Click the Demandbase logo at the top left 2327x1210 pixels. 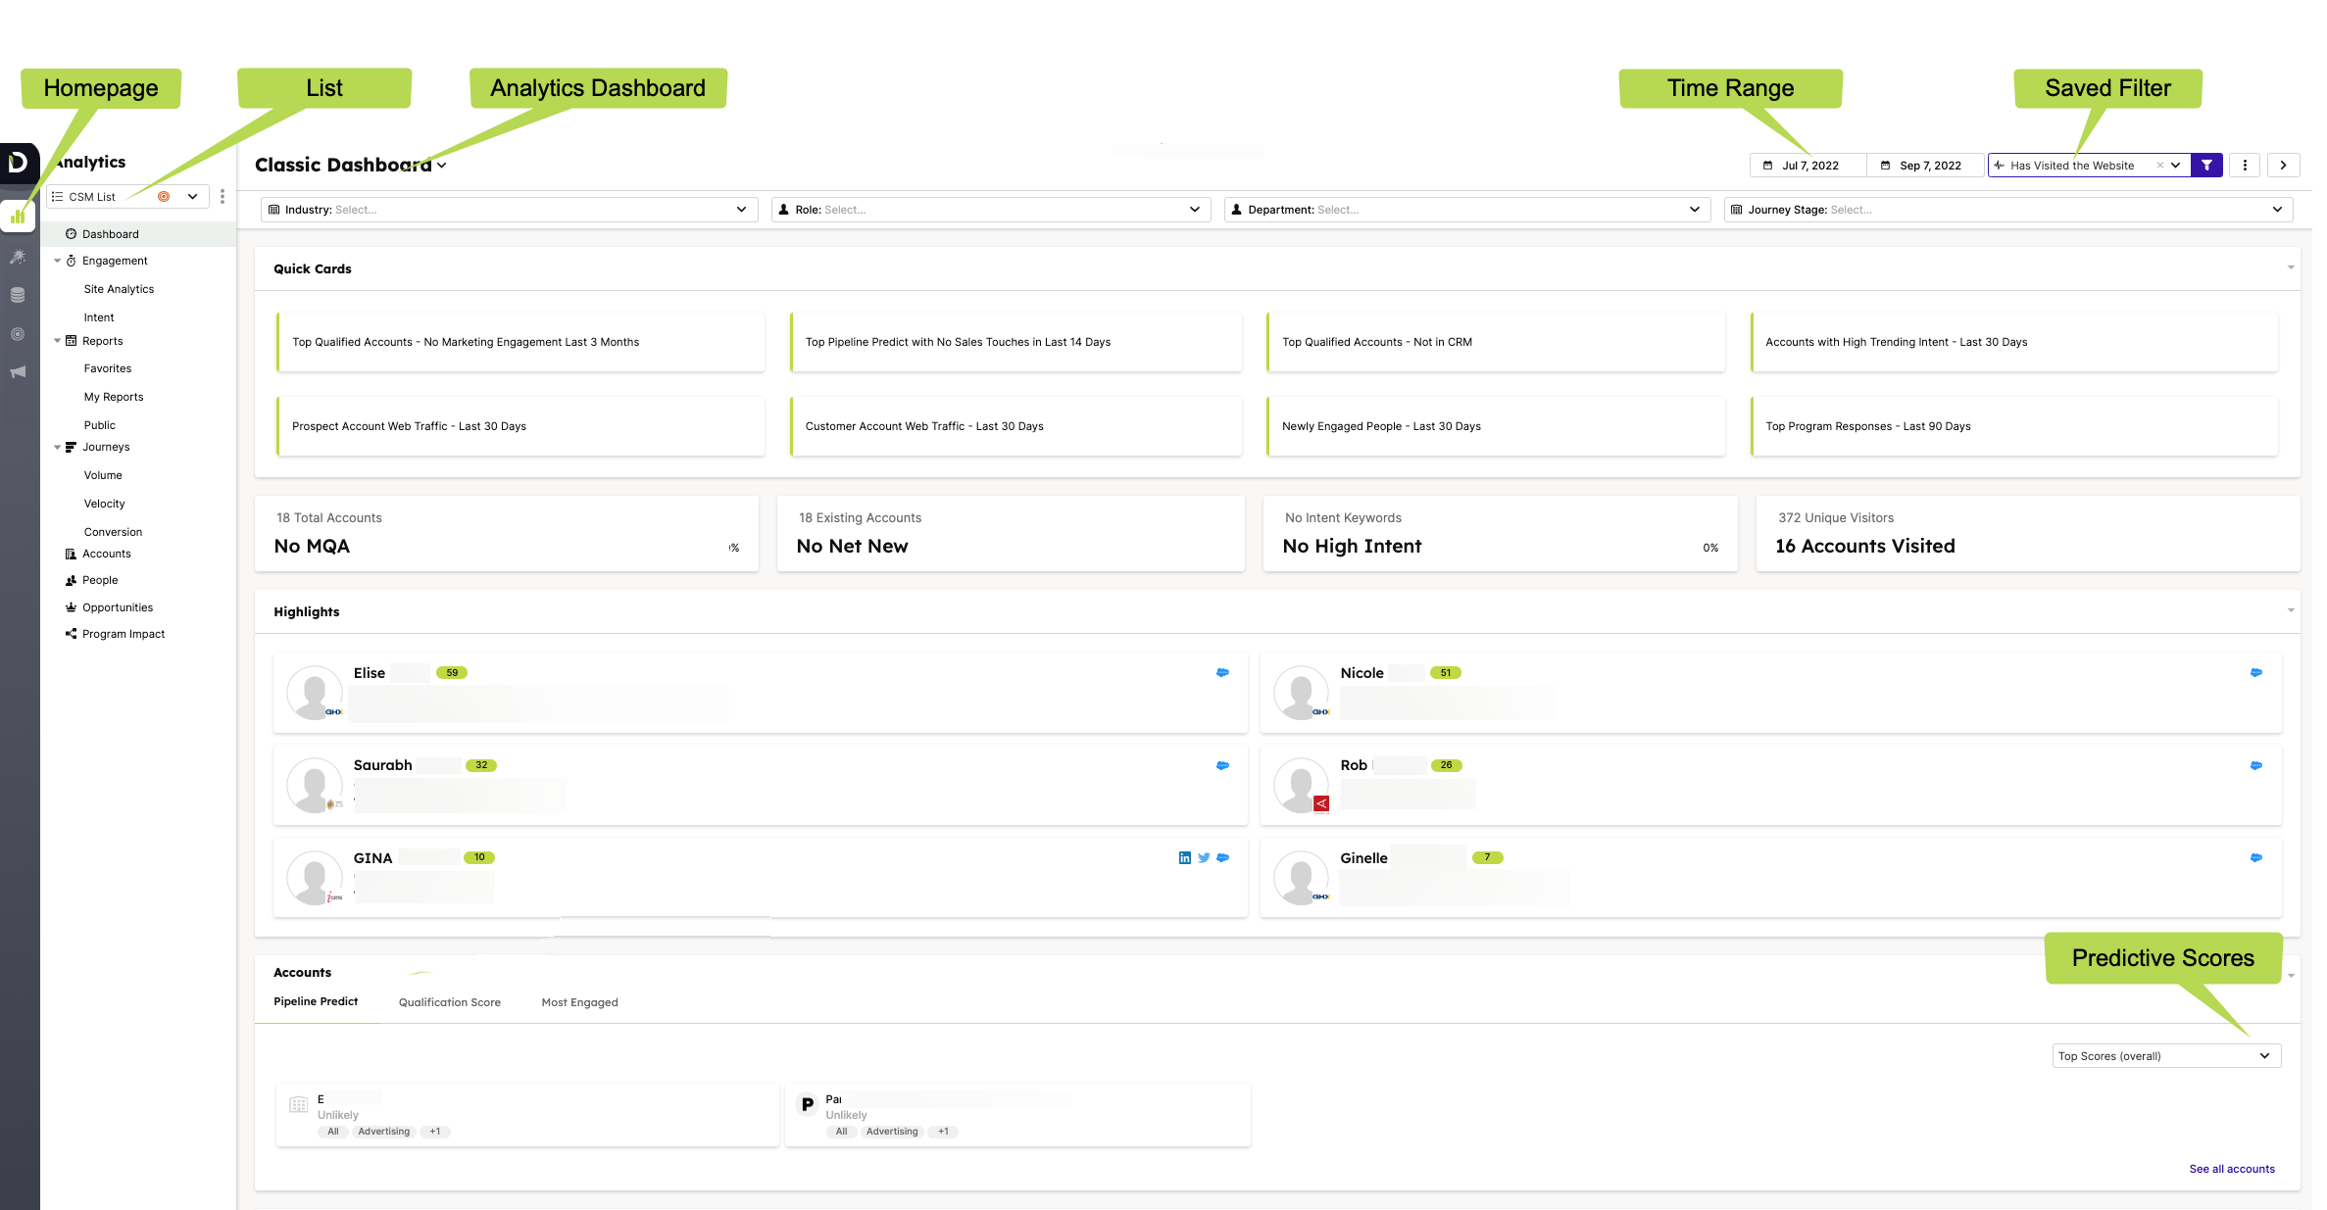[x=18, y=164]
